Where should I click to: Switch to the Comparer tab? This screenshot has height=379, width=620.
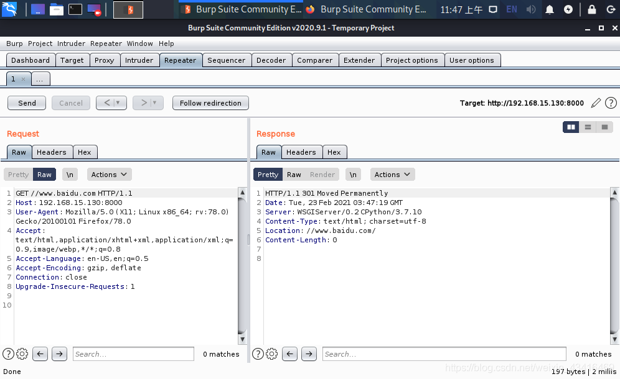315,60
